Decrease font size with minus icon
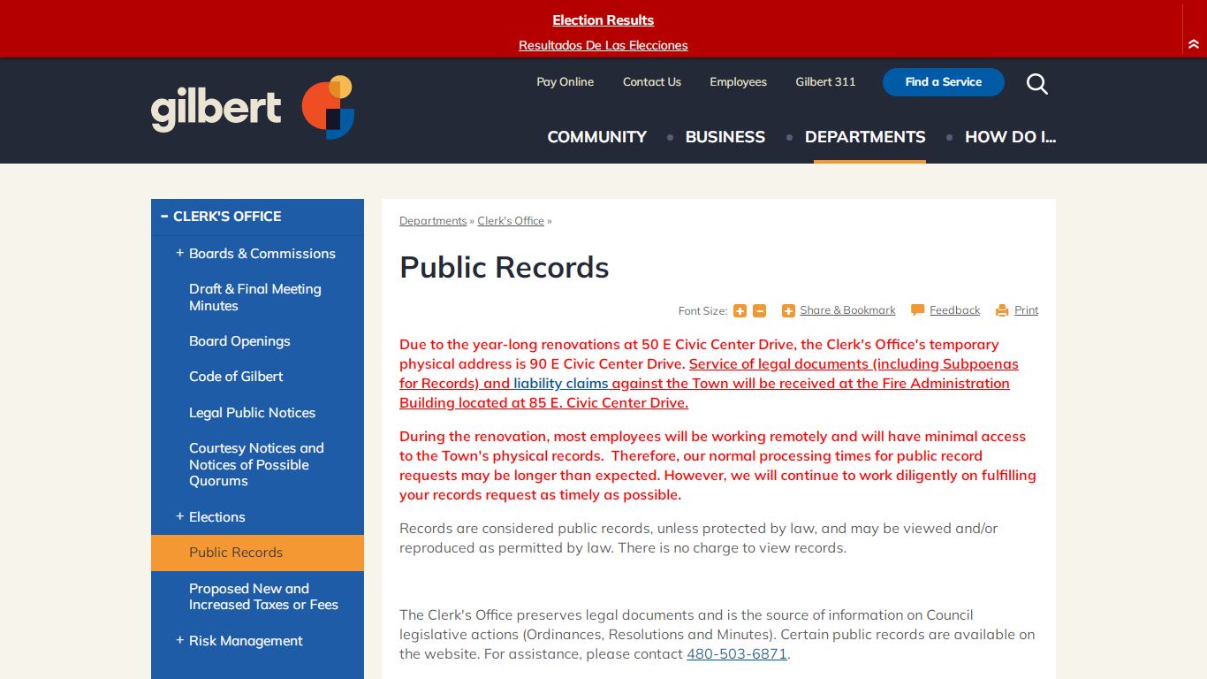1207x679 pixels. pos(760,311)
